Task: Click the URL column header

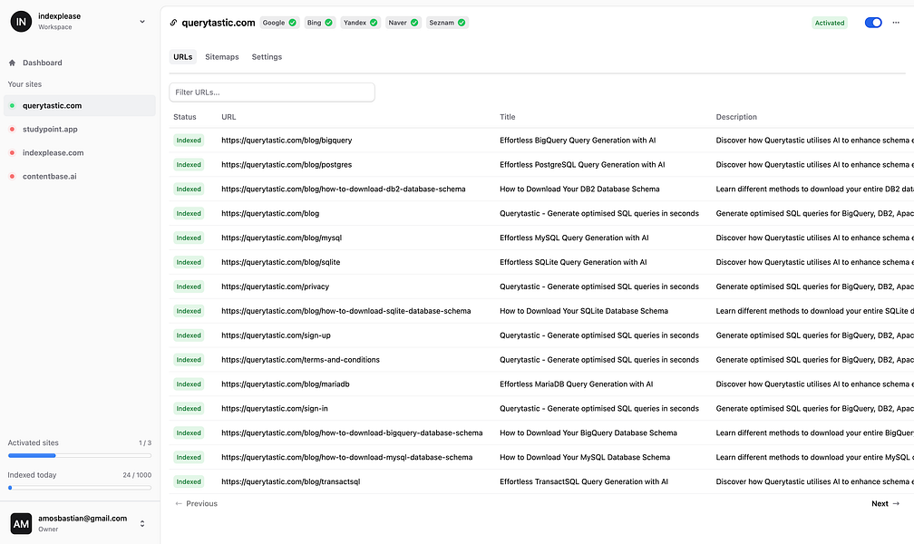Action: 228,117
